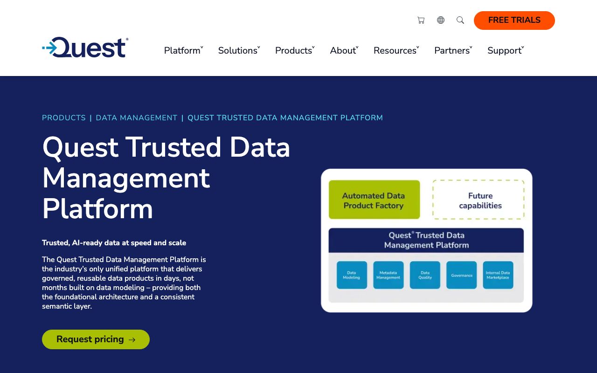Select the Metadata Management tile in diagram

coord(389,275)
